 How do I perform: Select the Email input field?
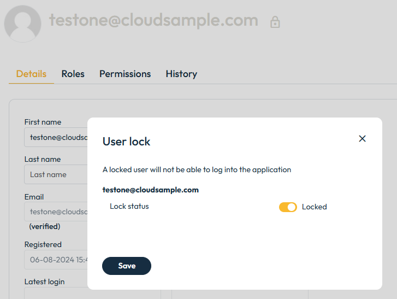56,212
